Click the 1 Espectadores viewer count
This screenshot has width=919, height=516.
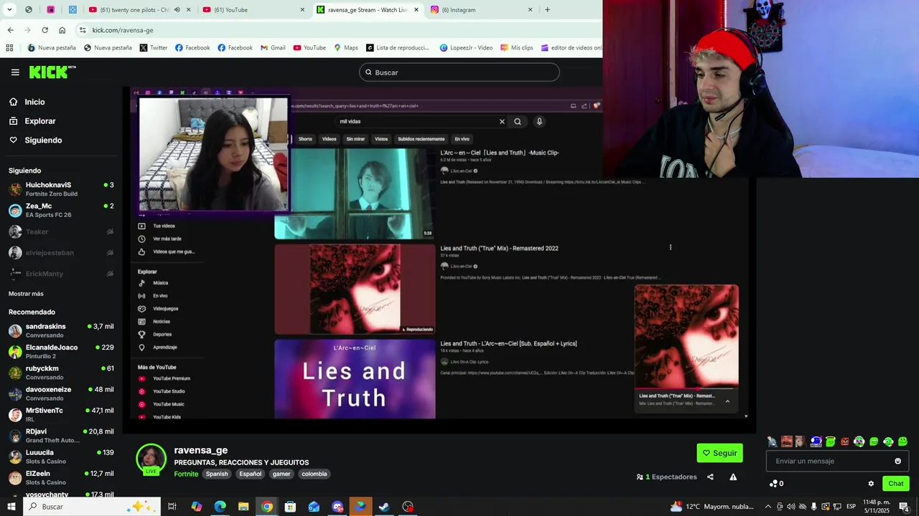coord(667,477)
